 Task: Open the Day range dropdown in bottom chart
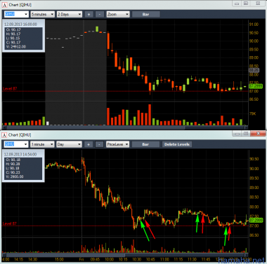coord(69,144)
